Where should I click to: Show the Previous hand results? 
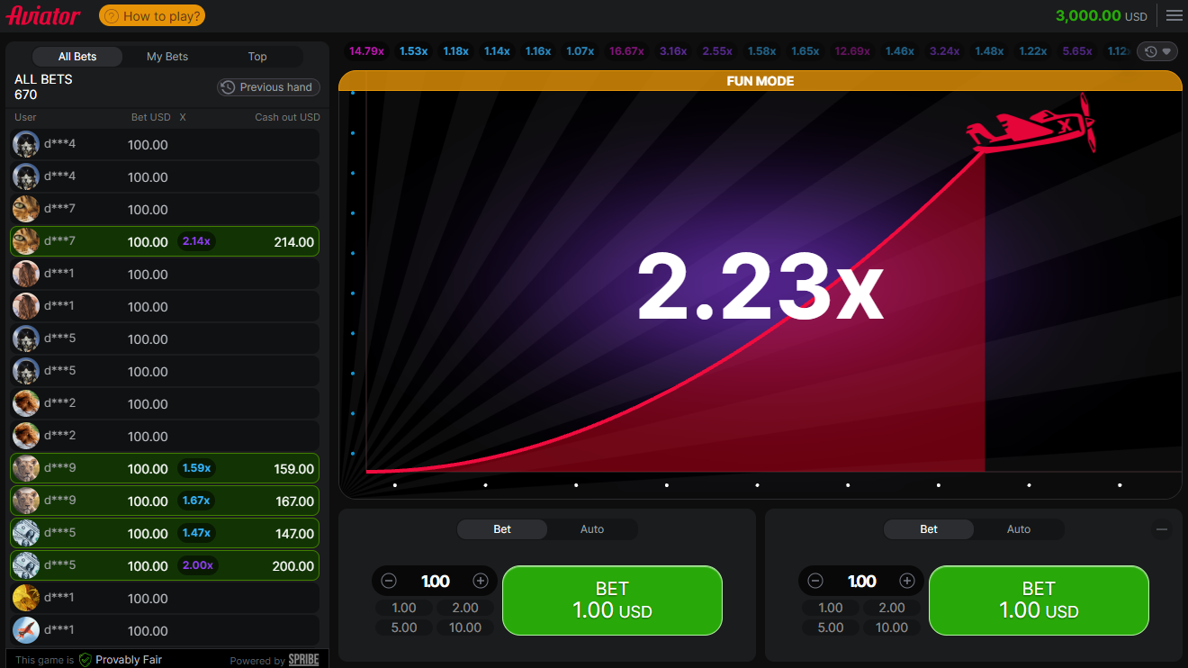pyautogui.click(x=268, y=87)
